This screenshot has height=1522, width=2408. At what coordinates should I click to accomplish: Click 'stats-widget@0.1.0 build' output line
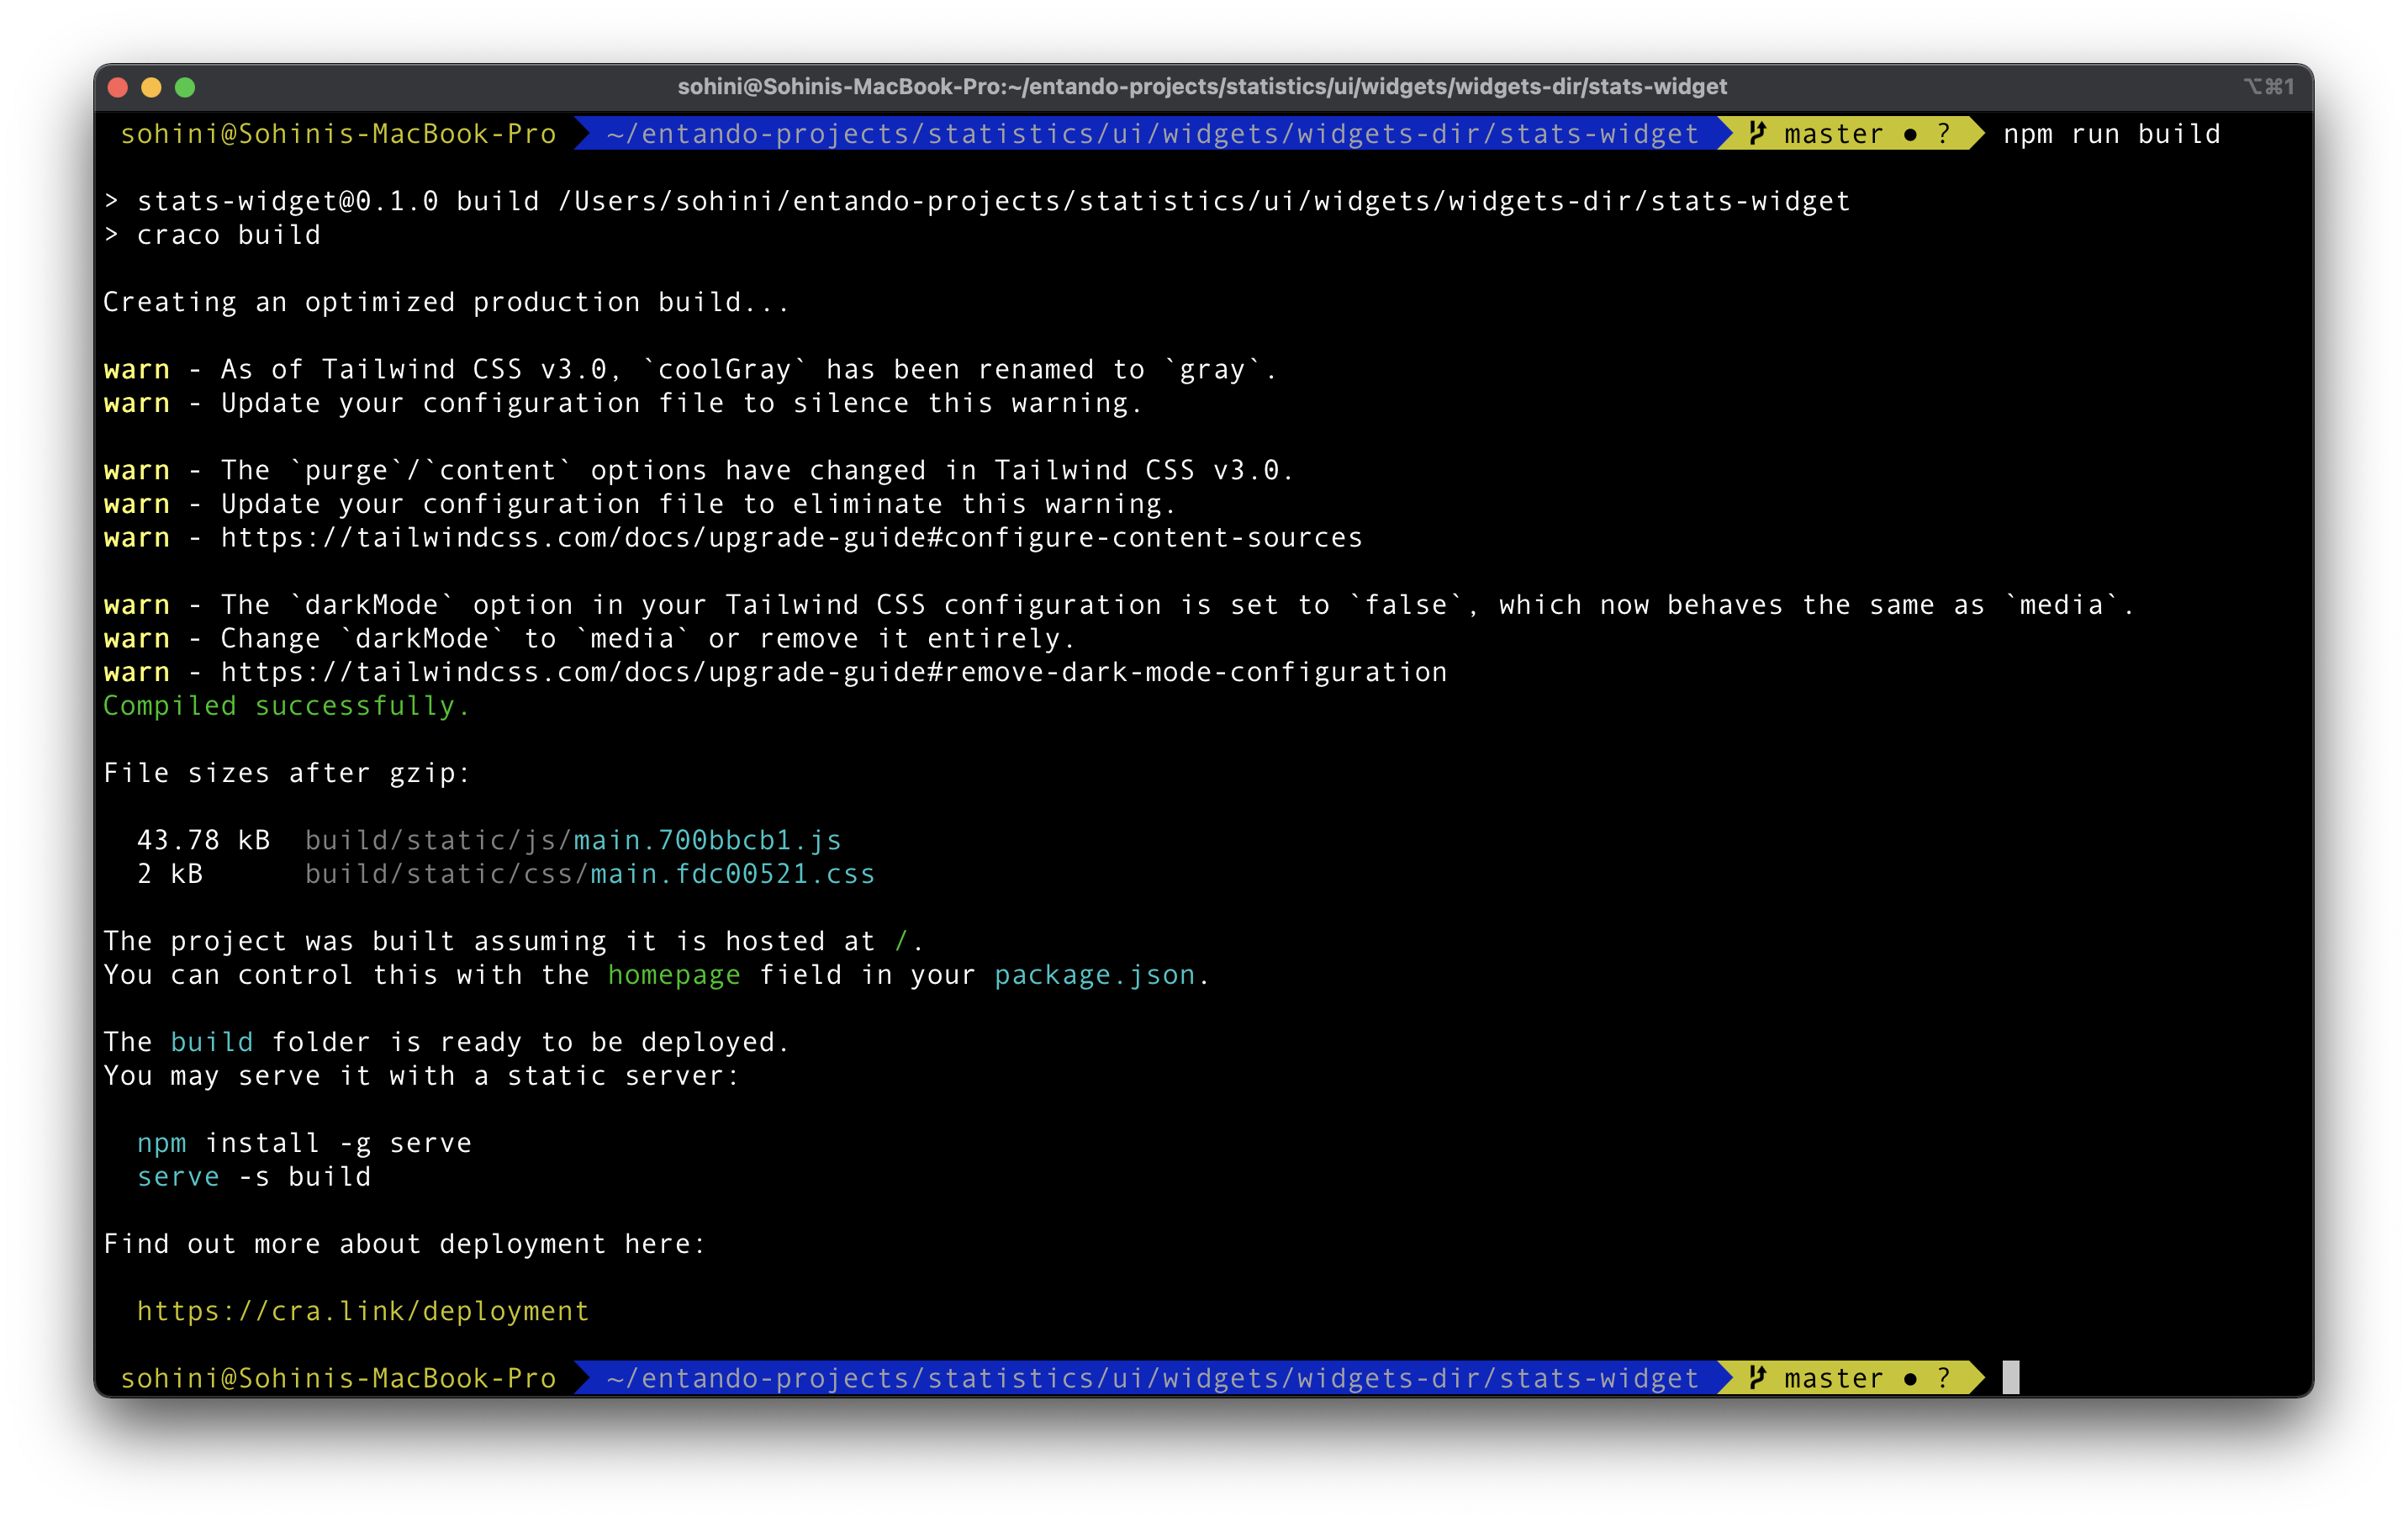976,201
